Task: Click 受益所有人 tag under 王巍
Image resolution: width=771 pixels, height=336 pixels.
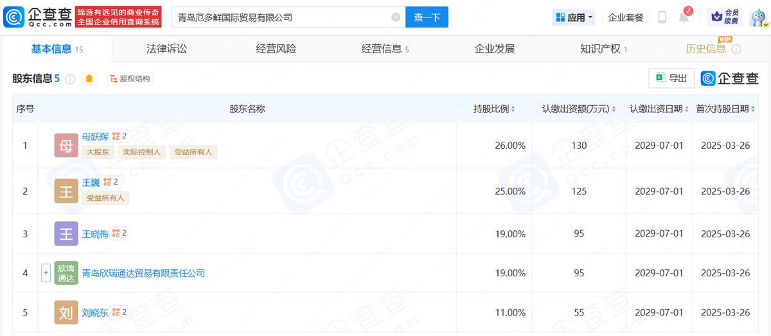Action: [105, 198]
